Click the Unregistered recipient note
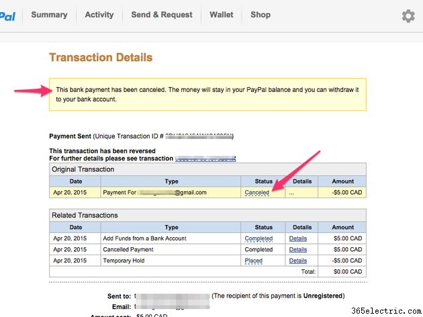The width and height of the screenshot is (423, 317). click(278, 296)
